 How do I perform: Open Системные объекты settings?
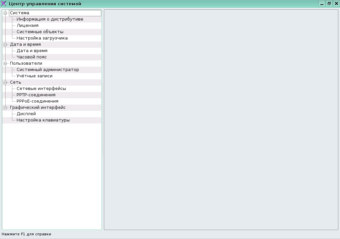pos(40,32)
